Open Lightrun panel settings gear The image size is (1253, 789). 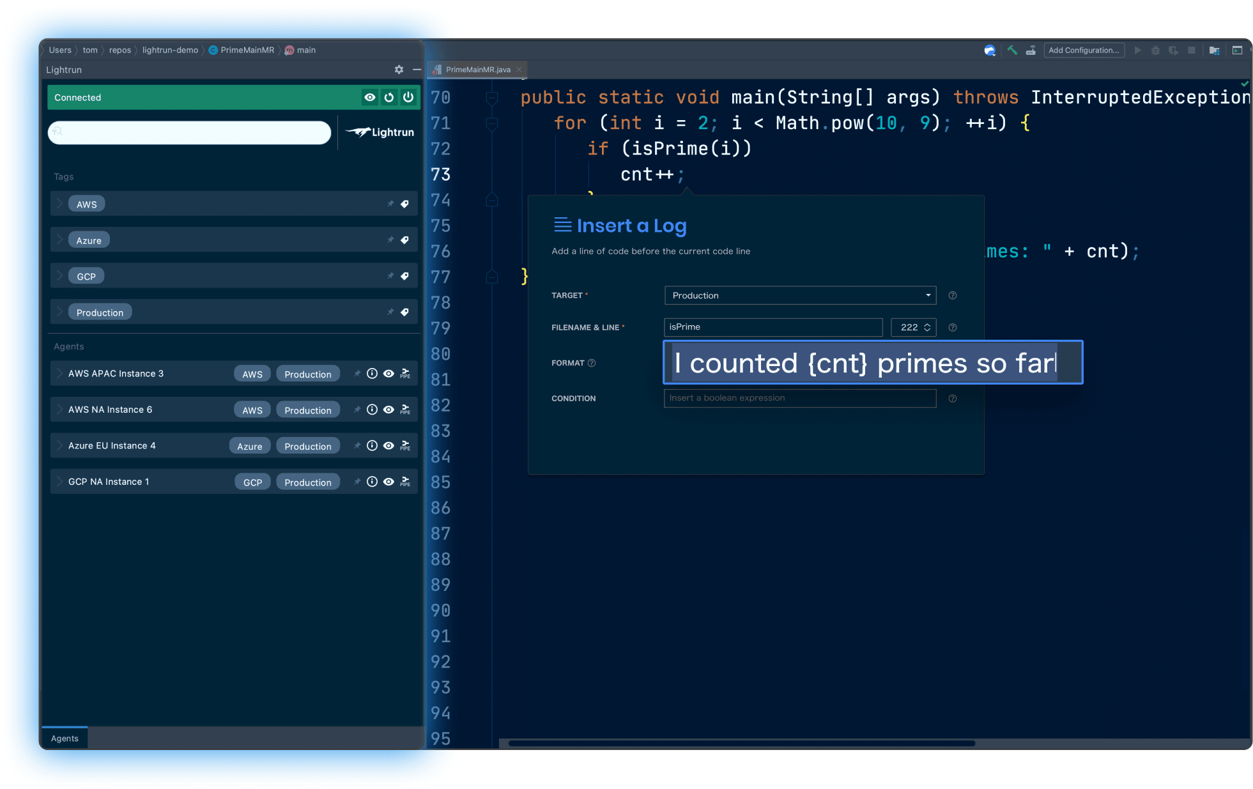pos(399,70)
